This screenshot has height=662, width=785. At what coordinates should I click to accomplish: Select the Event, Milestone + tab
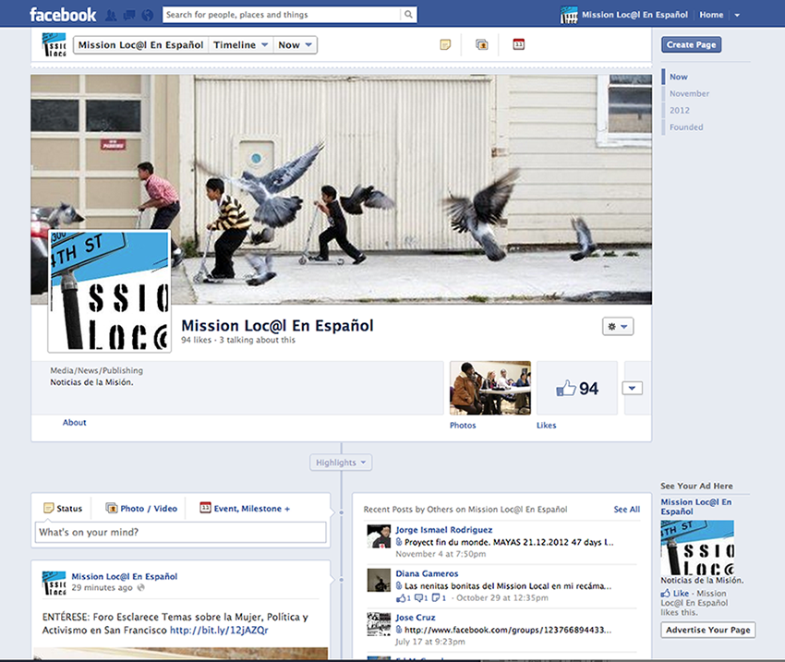(x=245, y=508)
